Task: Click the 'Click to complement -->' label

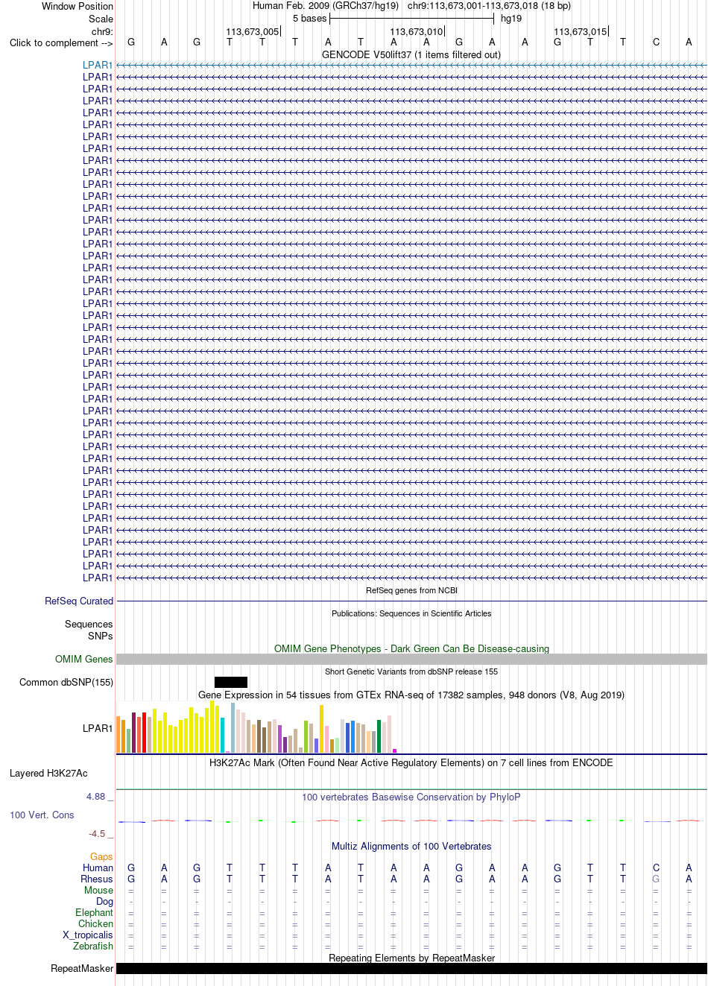Action: [x=61, y=42]
